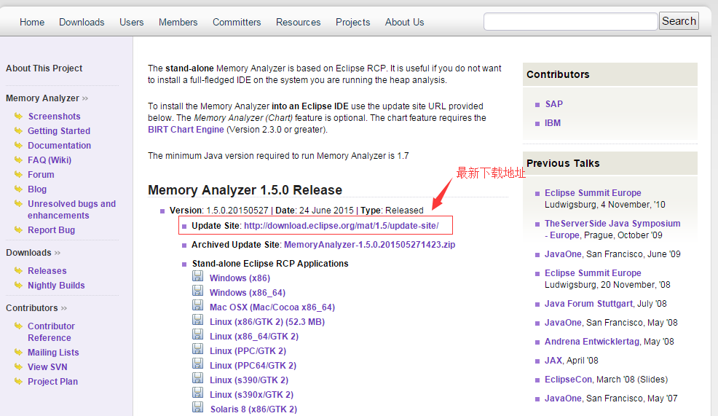The width and height of the screenshot is (718, 416).
Task: Click the disk icon beside Solaris 8 (x86/GTK 2)
Action: [198, 407]
